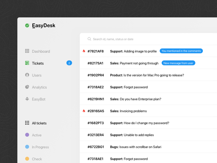217x163 pixels.
Task: Click the green EasyDesk checkmark logo
Action: click(x=27, y=26)
